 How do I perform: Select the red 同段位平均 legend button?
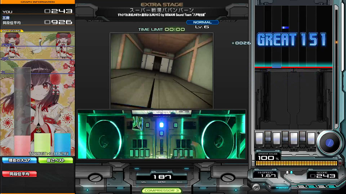pyautogui.click(x=19, y=174)
